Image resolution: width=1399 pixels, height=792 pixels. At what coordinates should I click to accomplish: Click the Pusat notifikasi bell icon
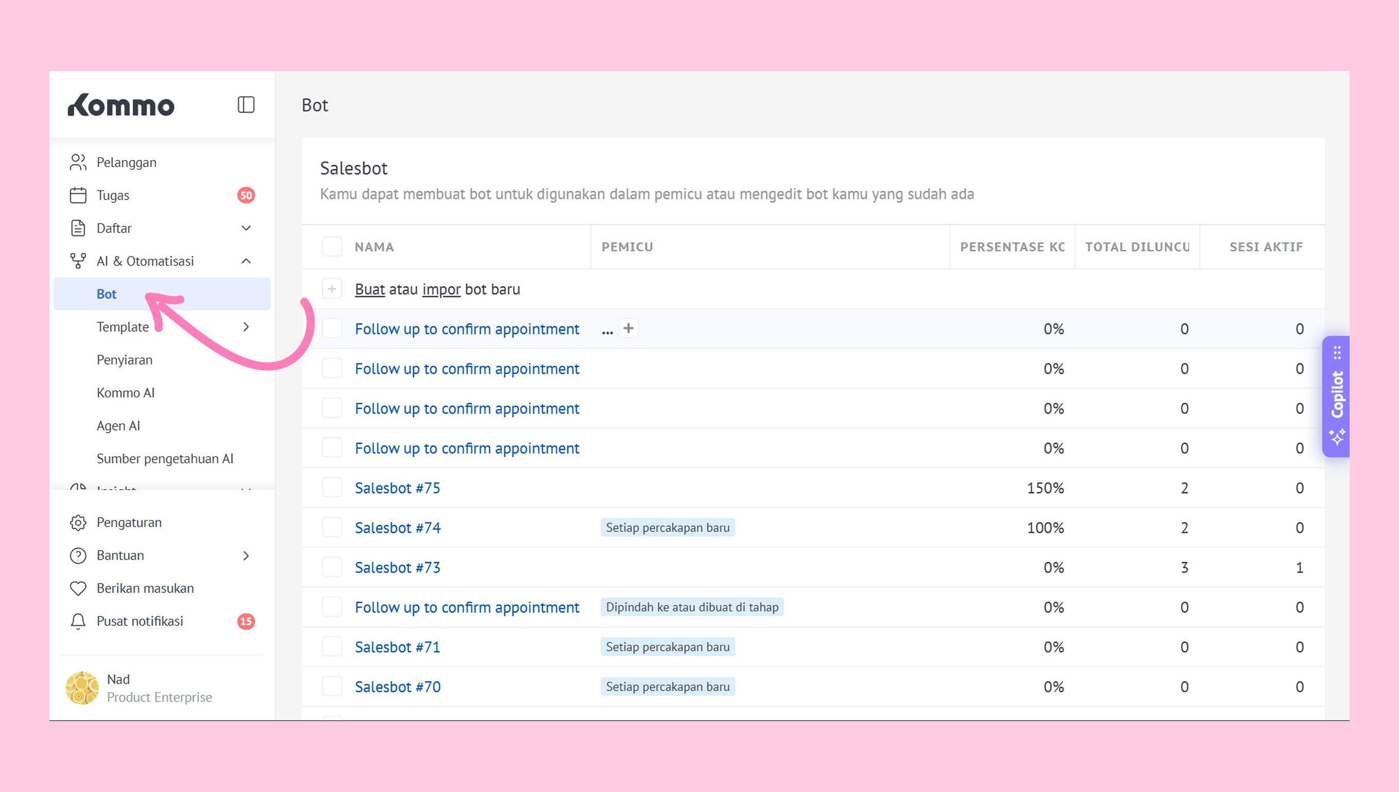pyautogui.click(x=78, y=621)
